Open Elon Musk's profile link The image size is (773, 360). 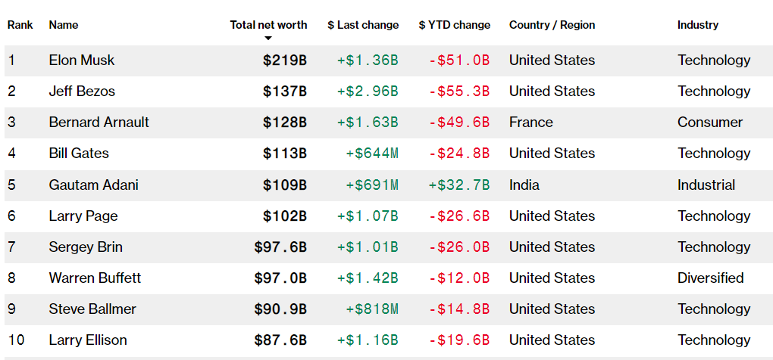pyautogui.click(x=82, y=61)
